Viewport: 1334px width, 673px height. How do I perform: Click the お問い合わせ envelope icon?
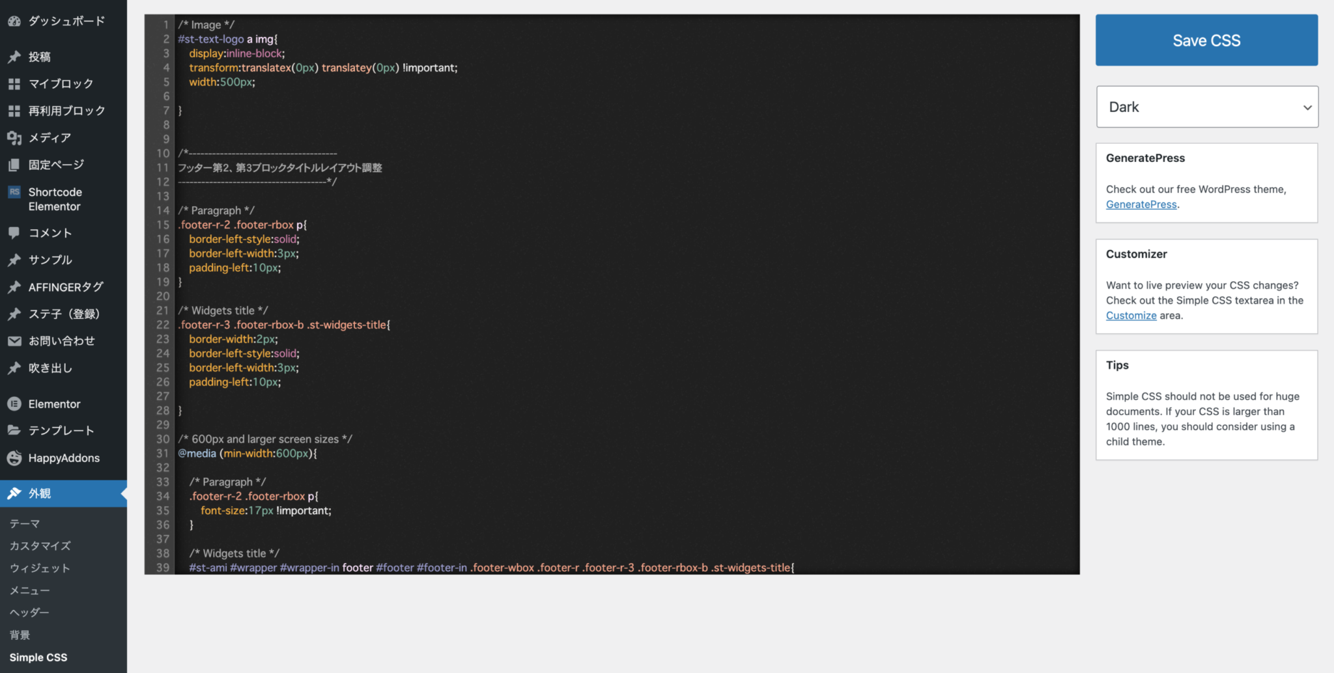[x=14, y=341]
